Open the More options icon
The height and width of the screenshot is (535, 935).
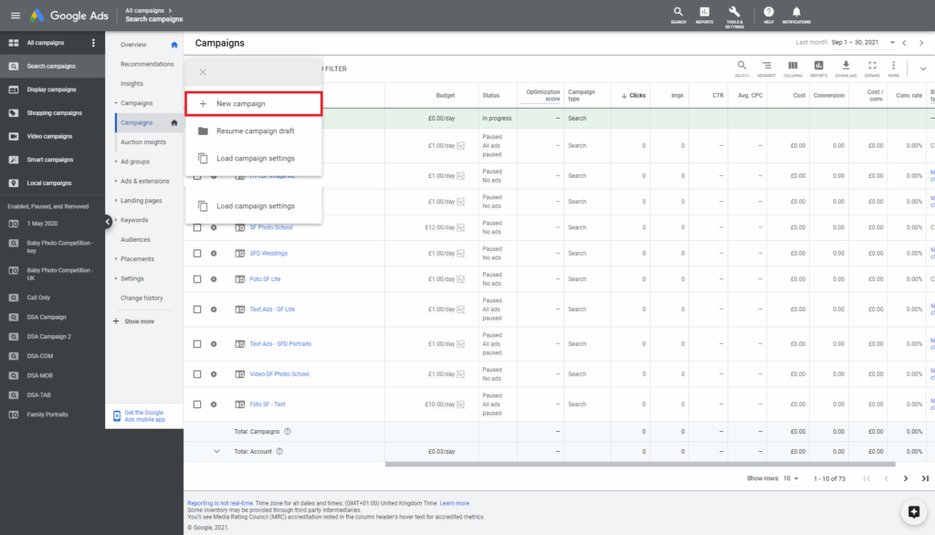(893, 68)
